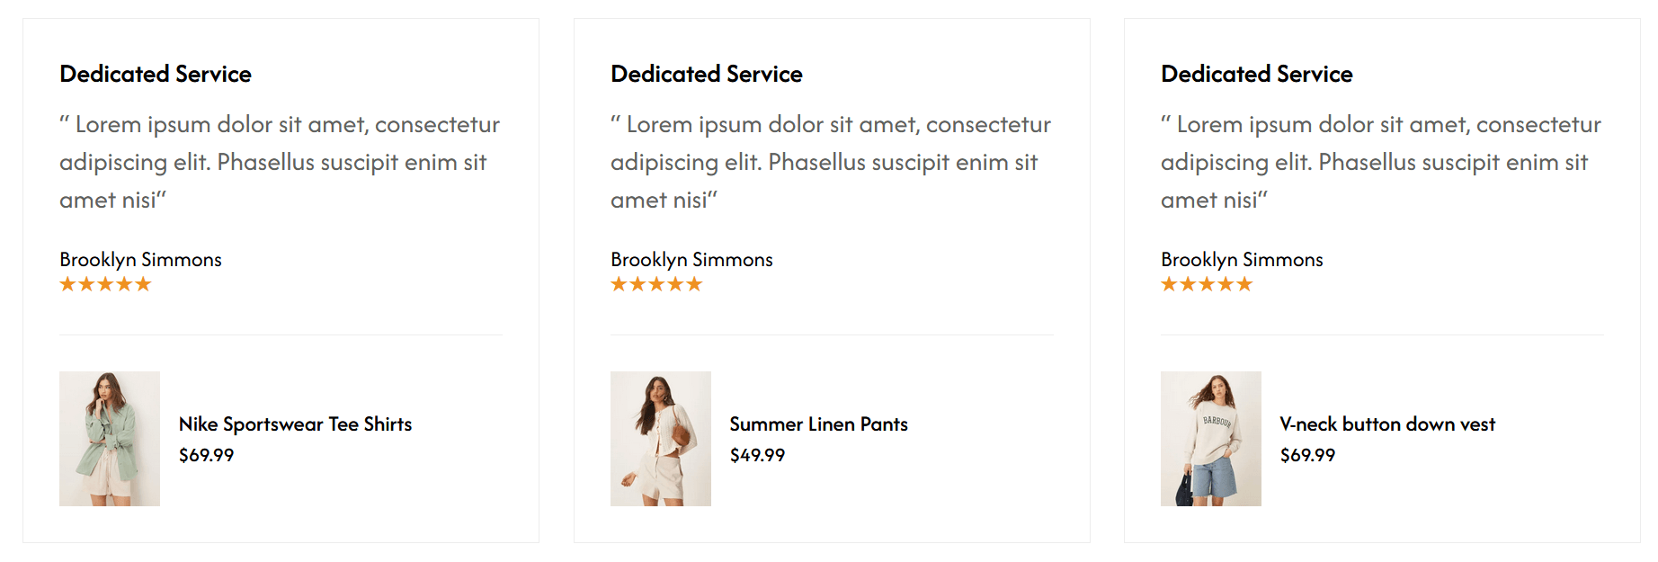The width and height of the screenshot is (1658, 562).
Task: Open the Nike Sportswear Tee Shirts link
Action: click(295, 424)
